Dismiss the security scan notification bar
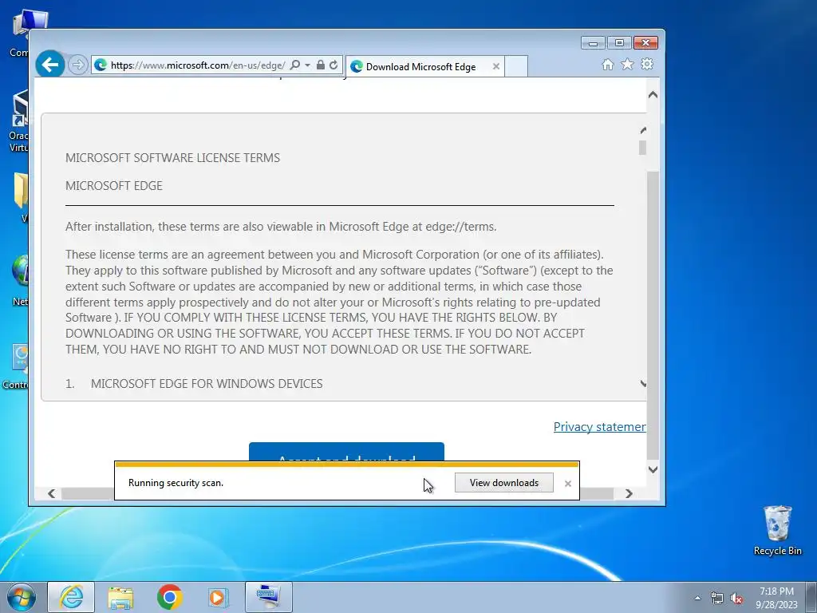Screen dimensions: 817x613 [x=568, y=484]
